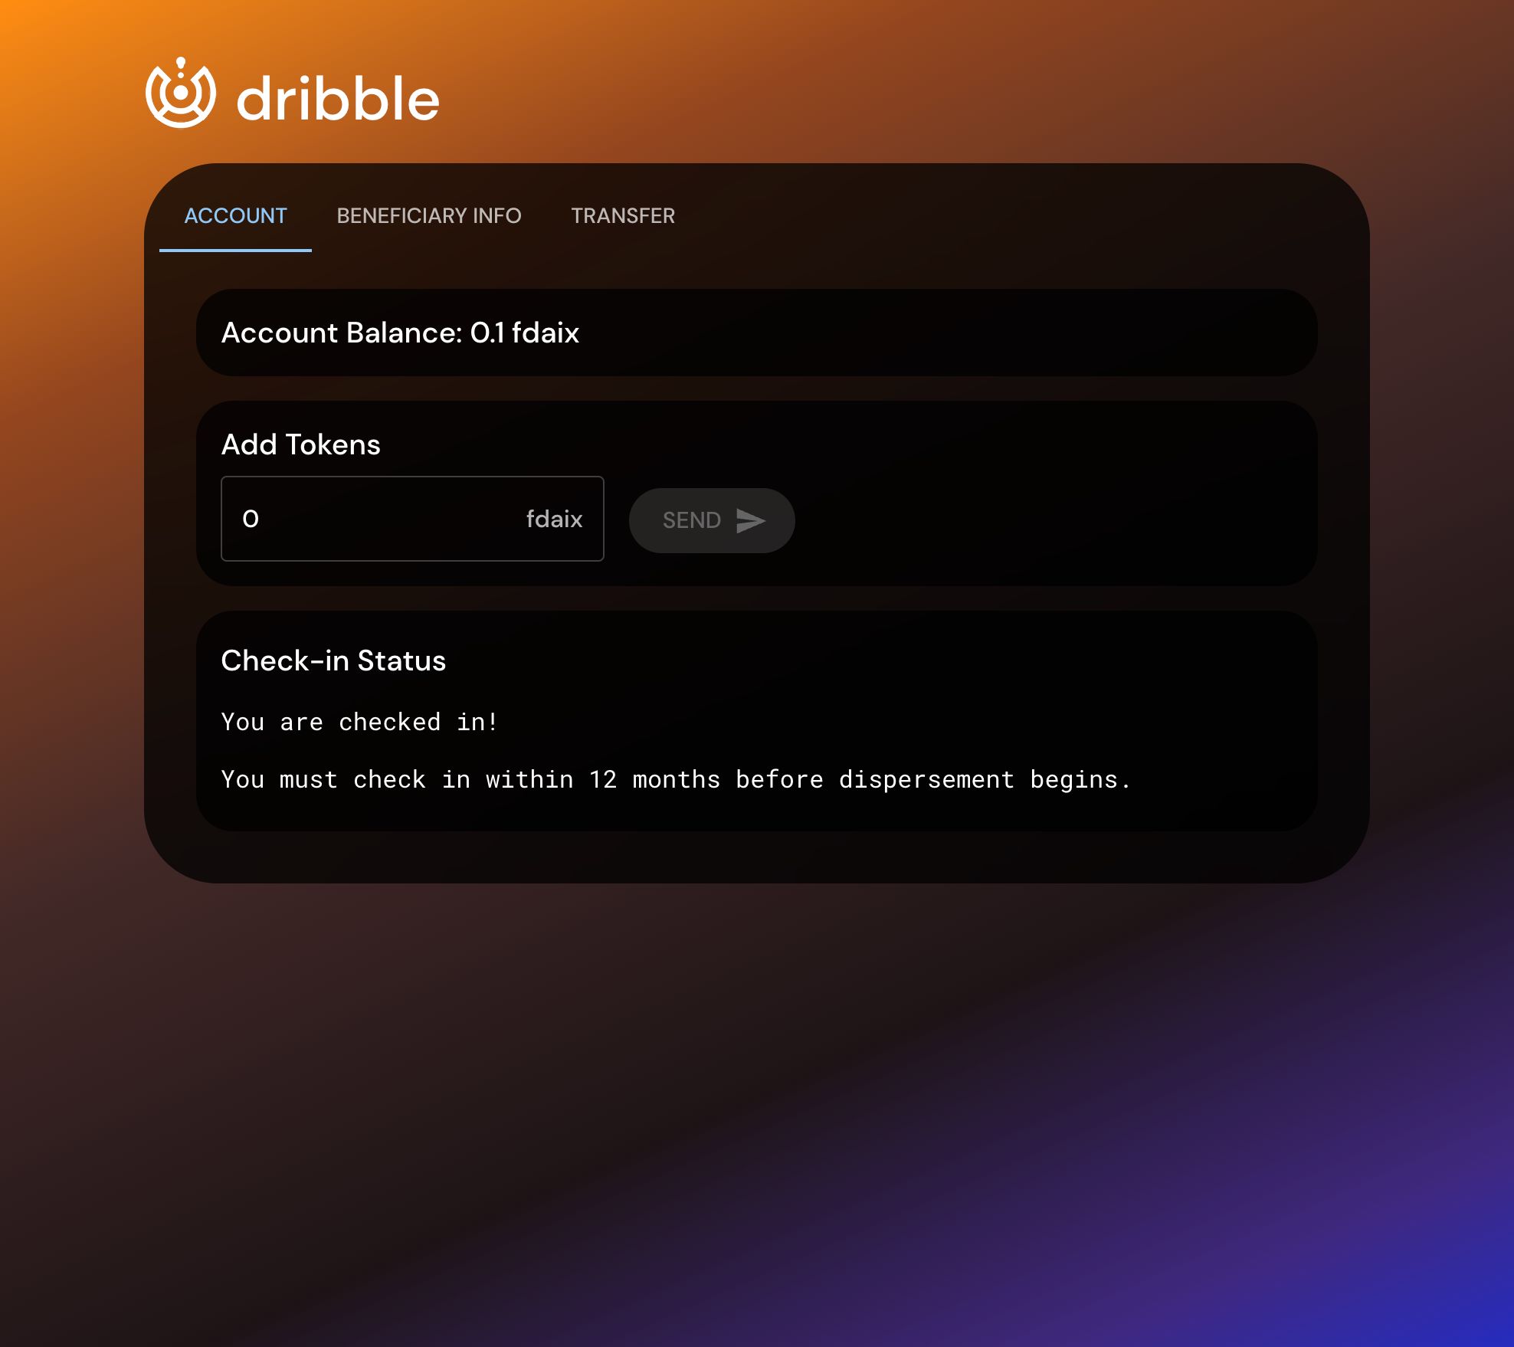This screenshot has width=1514, height=1347.
Task: Toggle the Add Tokens panel visibility
Action: coord(300,444)
